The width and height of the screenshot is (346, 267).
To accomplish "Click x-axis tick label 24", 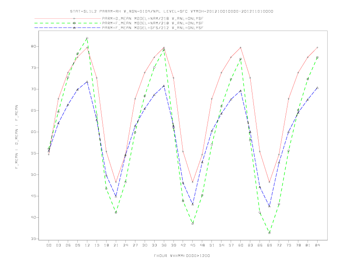I will (x=125, y=245).
